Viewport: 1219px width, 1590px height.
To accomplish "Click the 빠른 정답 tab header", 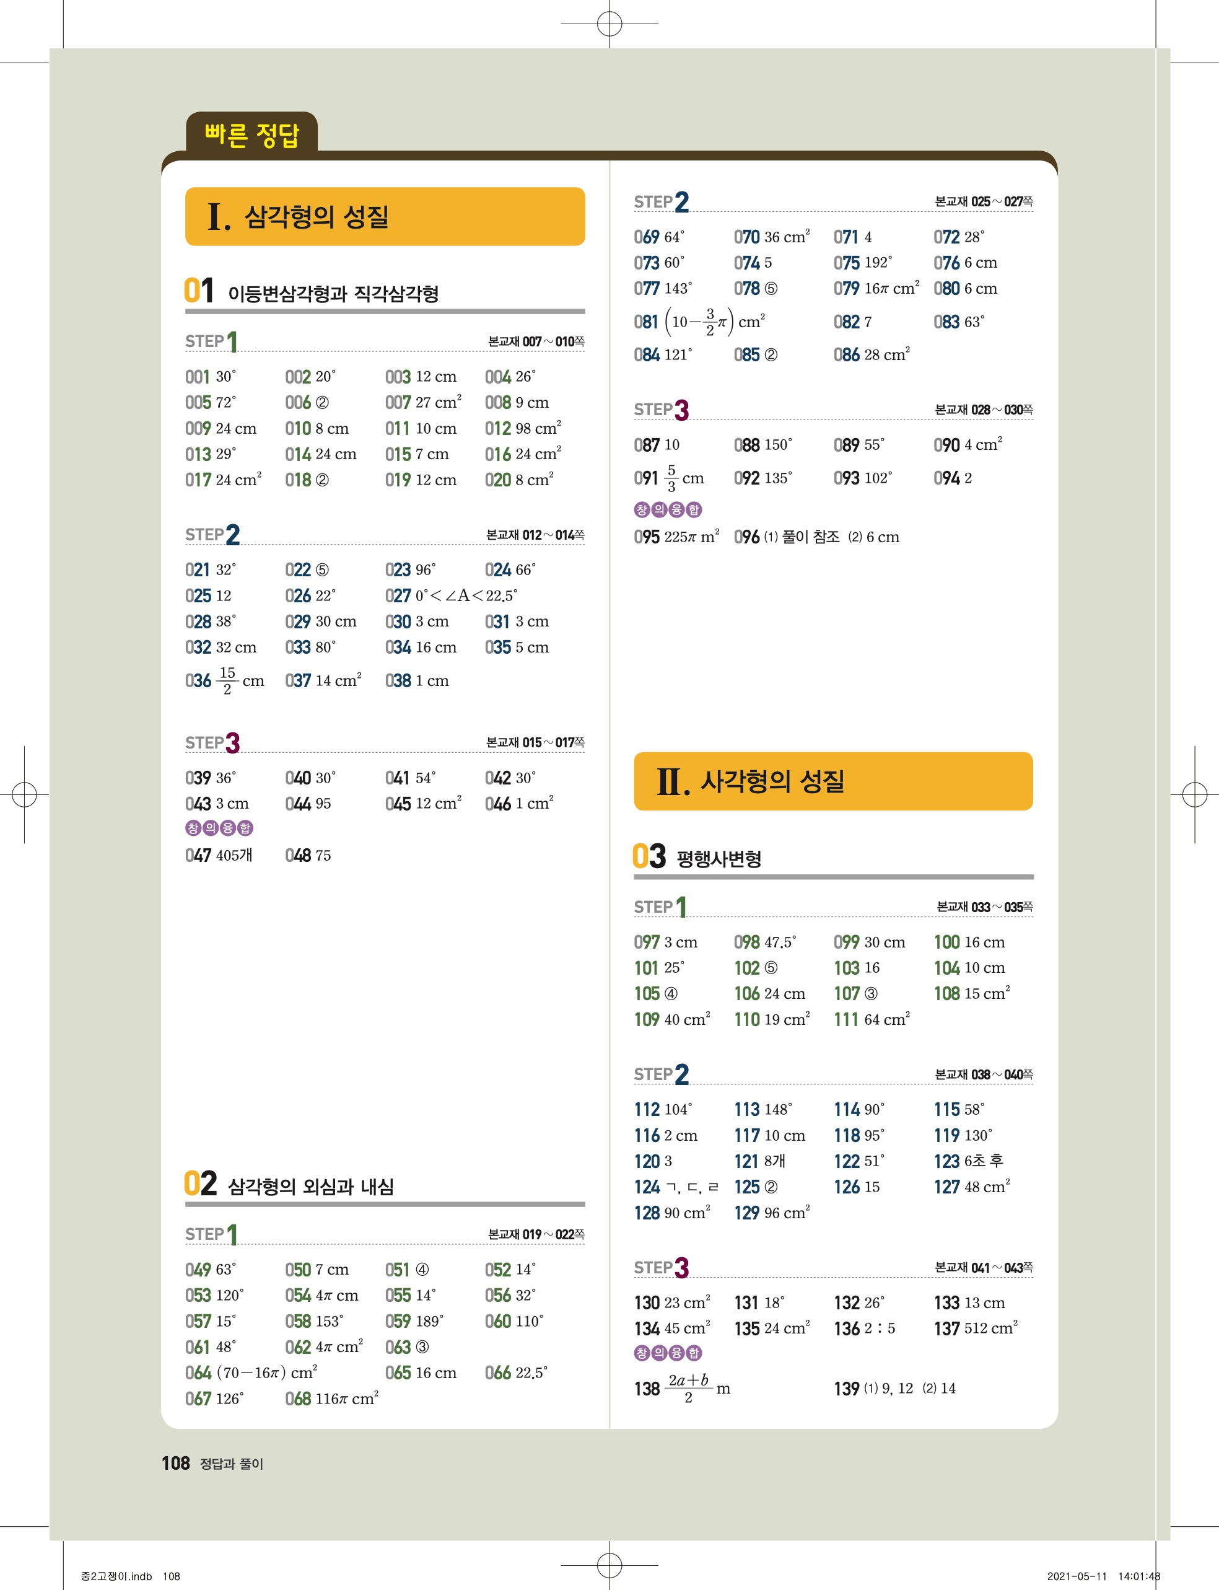I will (x=251, y=135).
